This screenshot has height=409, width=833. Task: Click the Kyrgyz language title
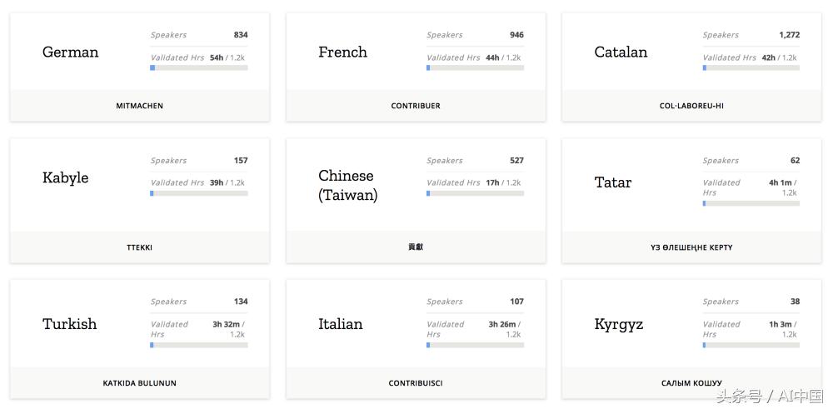(x=619, y=324)
